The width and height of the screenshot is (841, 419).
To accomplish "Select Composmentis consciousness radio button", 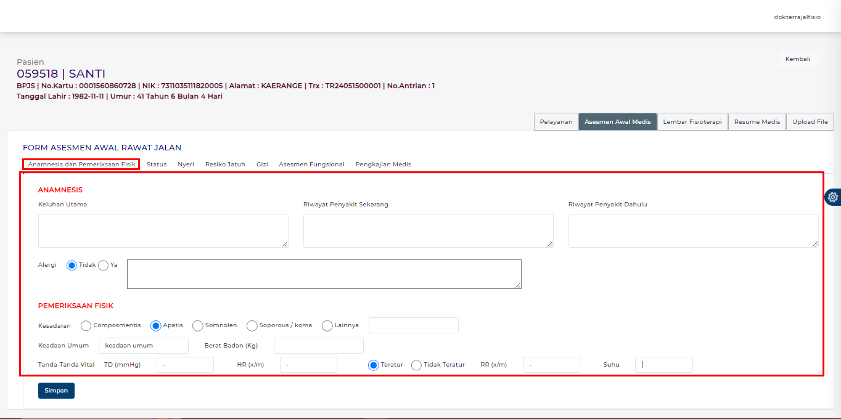I will 86,325.
